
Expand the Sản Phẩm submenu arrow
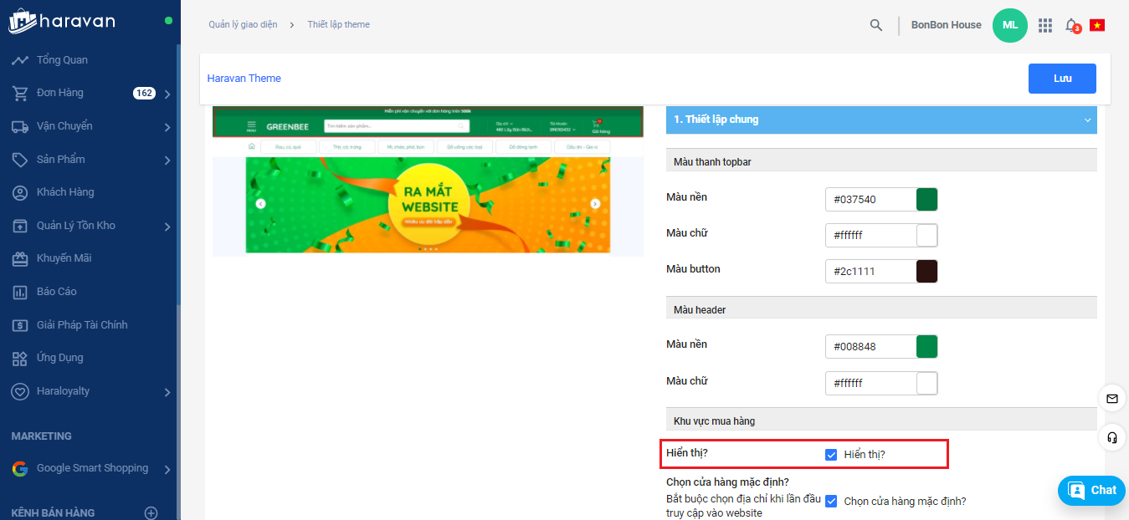coord(167,160)
